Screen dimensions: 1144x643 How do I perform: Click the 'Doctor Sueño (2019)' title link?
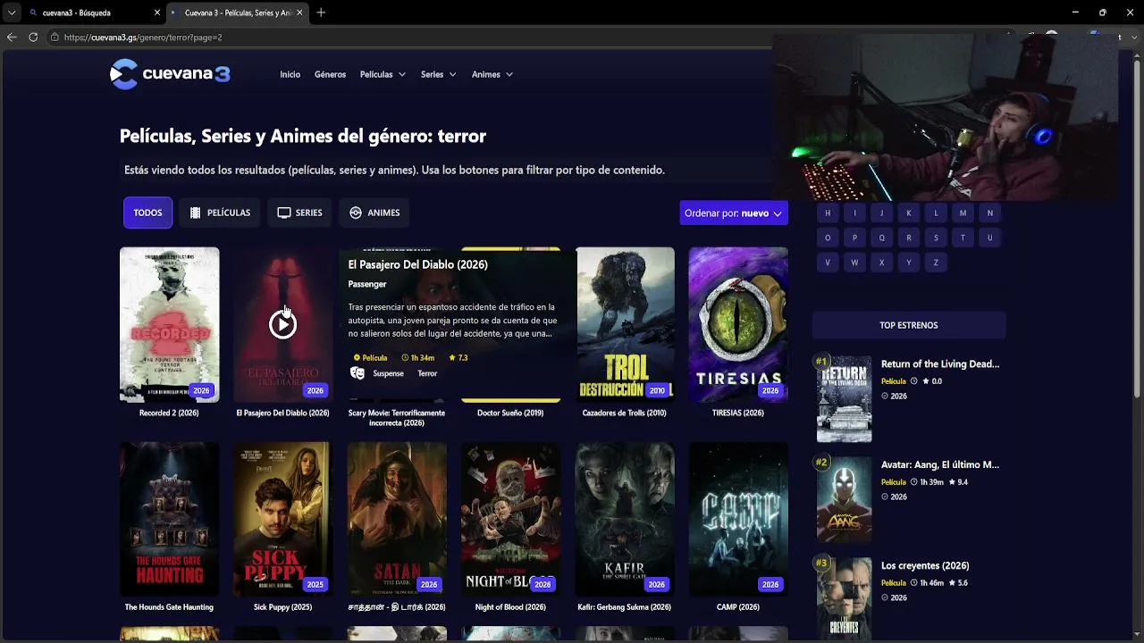tap(510, 413)
